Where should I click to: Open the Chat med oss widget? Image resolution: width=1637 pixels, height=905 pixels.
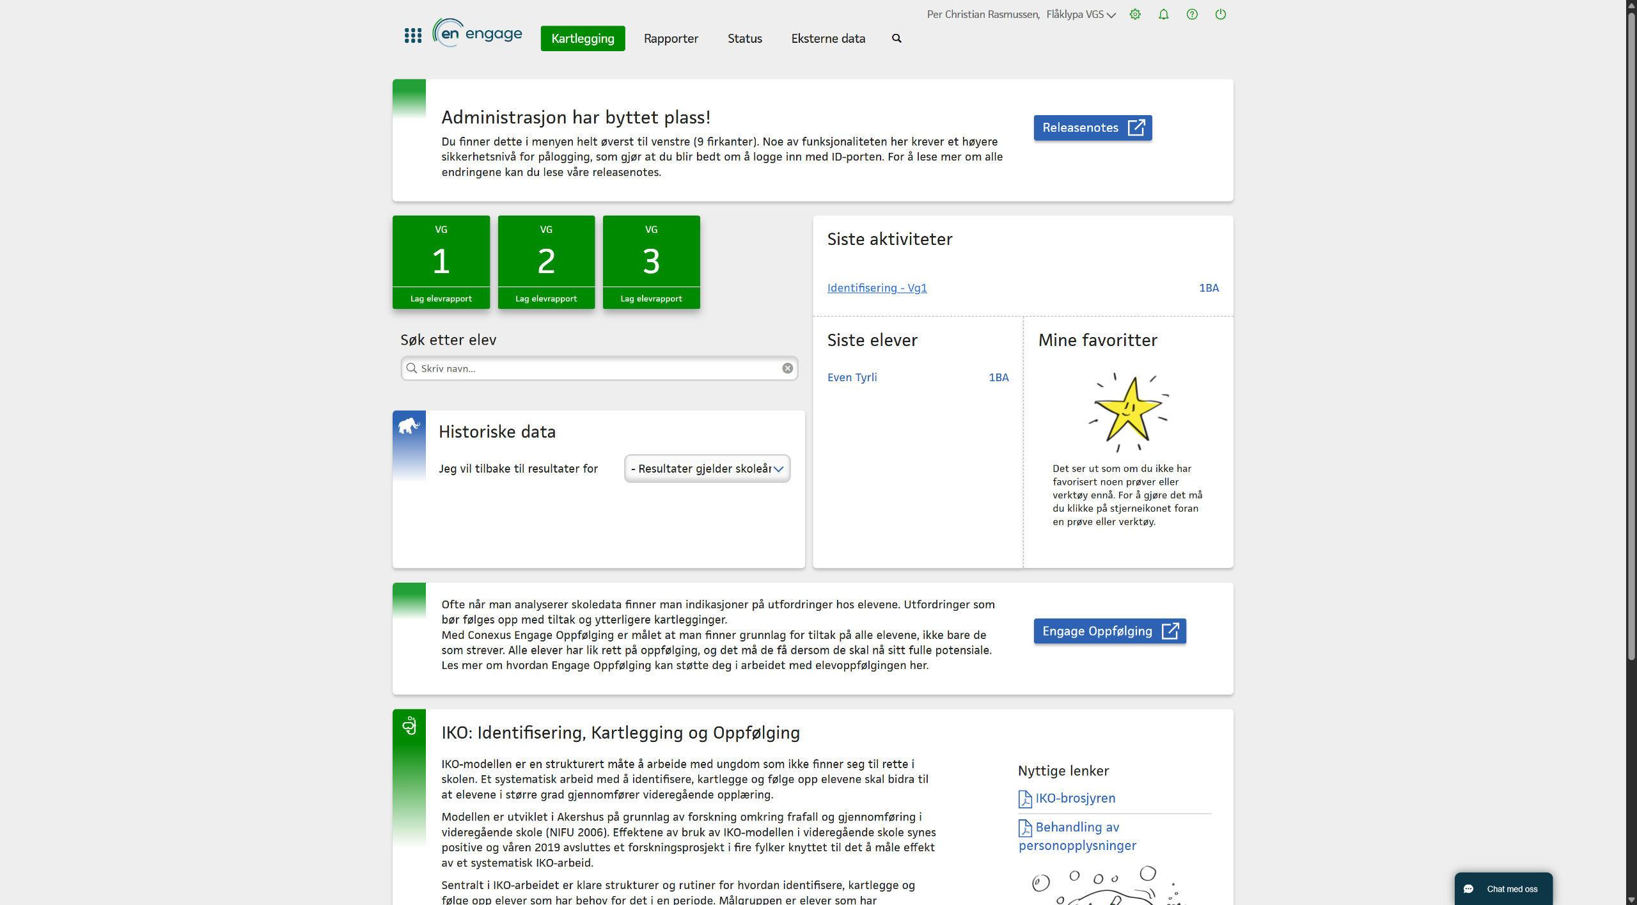click(1503, 888)
